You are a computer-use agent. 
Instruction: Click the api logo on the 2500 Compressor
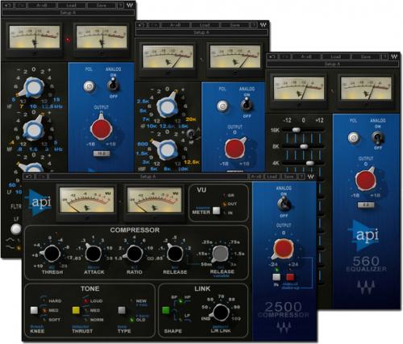point(39,202)
